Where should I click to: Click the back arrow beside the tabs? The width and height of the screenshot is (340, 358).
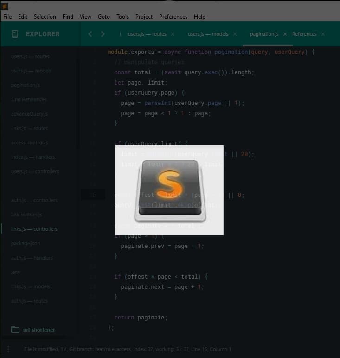tap(90, 34)
